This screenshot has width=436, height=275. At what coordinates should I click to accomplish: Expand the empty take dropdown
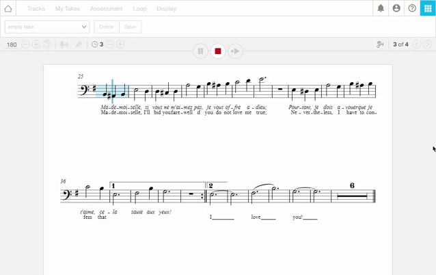point(47,27)
